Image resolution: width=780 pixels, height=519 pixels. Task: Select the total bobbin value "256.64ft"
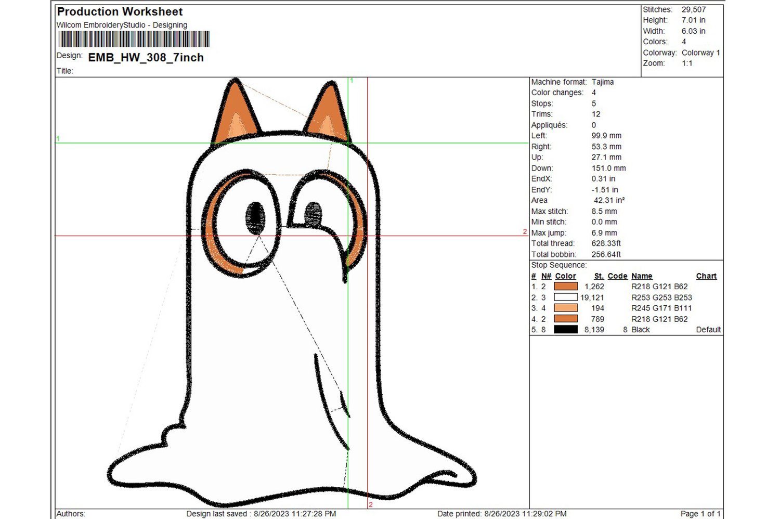pos(606,255)
